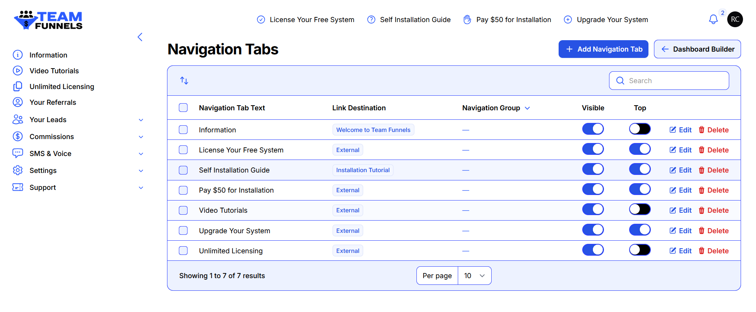
Task: Collapse sidebar with left chevron icon
Action: point(140,37)
